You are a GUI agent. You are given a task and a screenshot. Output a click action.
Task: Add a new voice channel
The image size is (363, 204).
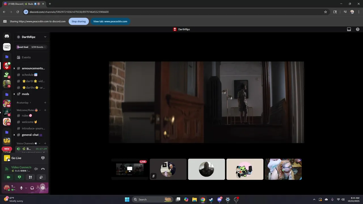tap(45, 143)
